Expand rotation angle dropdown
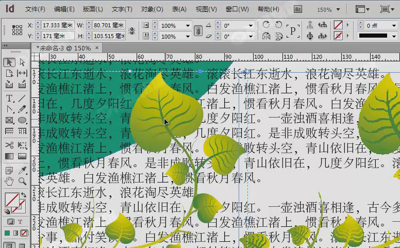 point(251,25)
